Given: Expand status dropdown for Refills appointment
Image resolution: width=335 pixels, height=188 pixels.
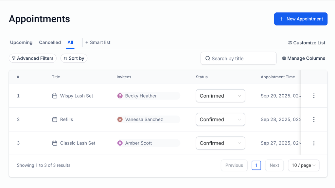Looking at the screenshot, I should [x=220, y=119].
